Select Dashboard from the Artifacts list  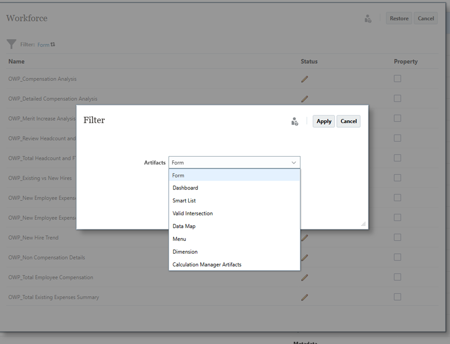coord(185,188)
